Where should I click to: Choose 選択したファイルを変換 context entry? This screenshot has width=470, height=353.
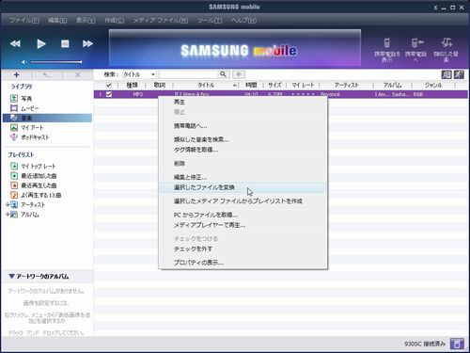click(x=243, y=187)
